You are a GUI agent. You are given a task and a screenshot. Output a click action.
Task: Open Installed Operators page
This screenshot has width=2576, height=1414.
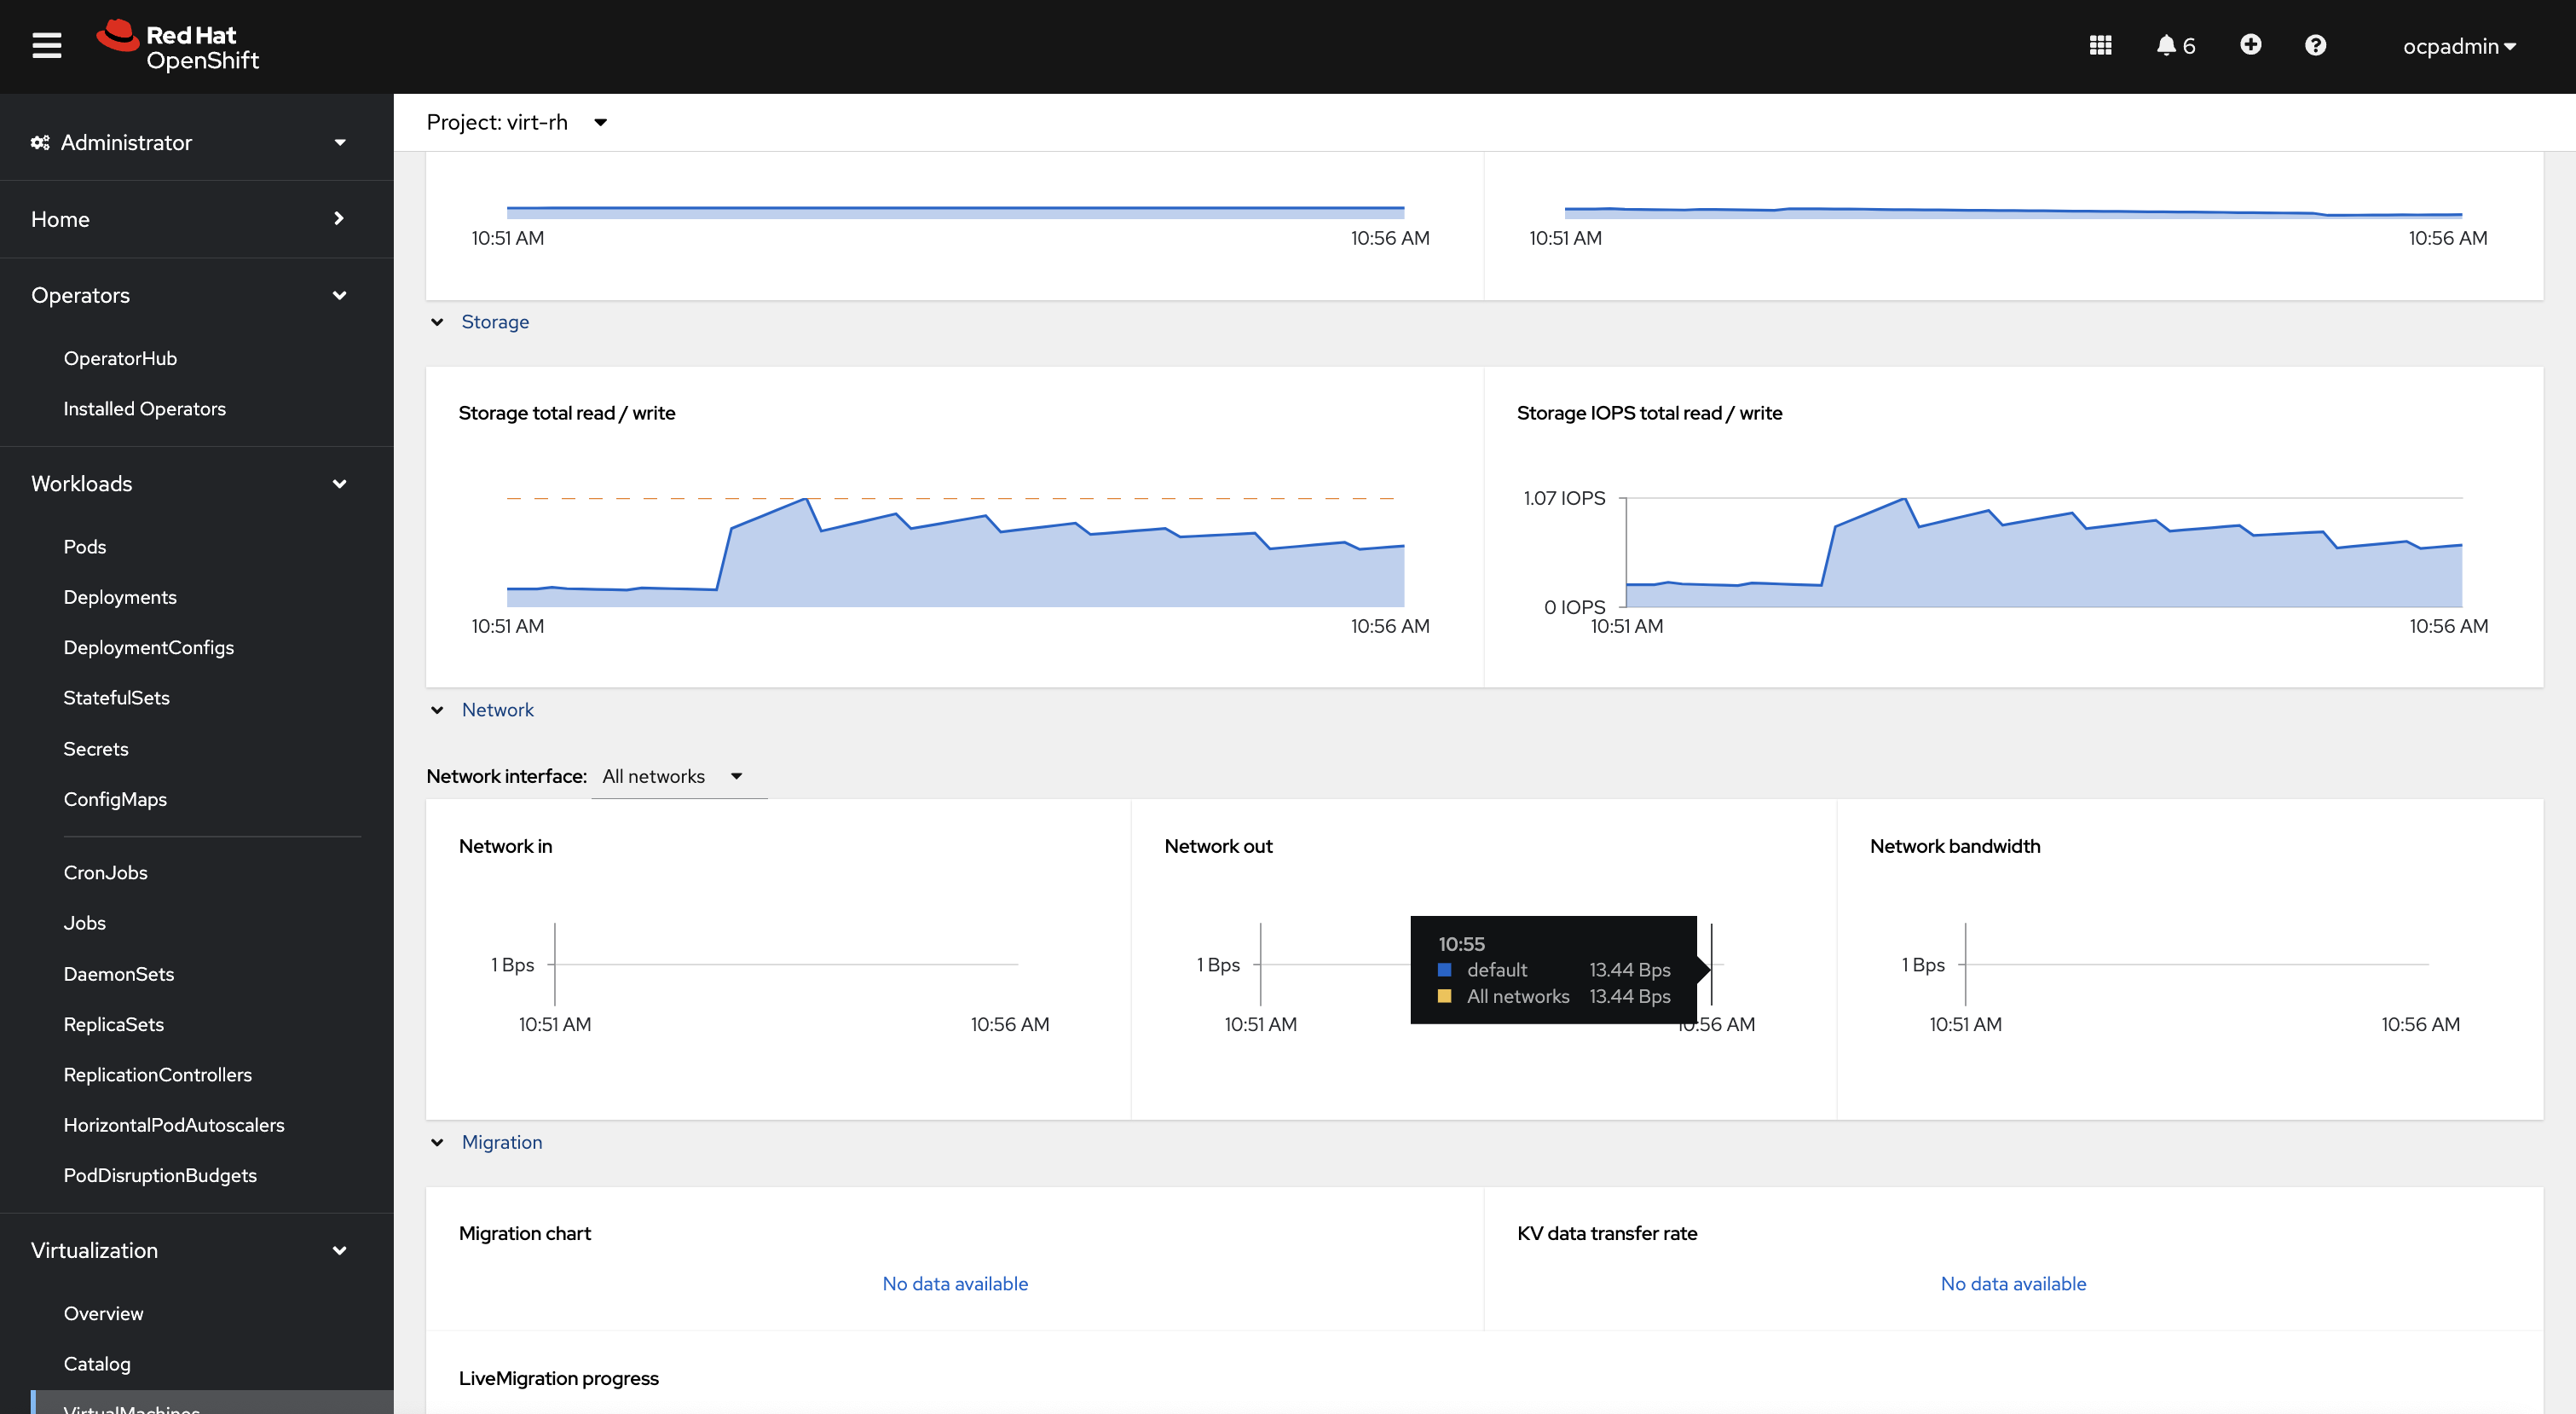pos(144,409)
